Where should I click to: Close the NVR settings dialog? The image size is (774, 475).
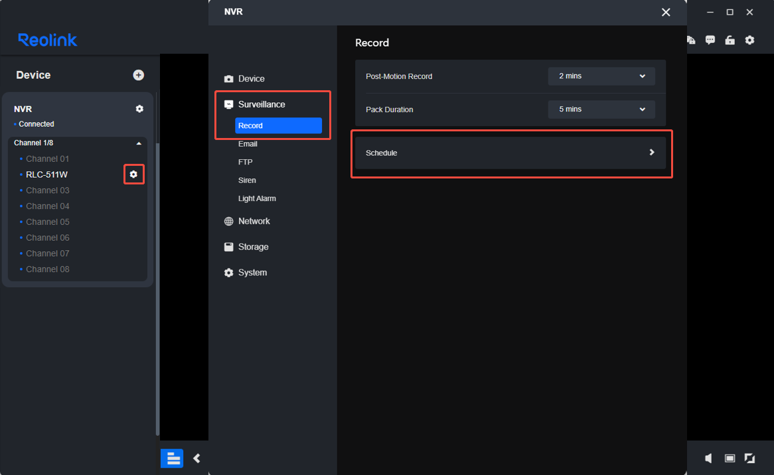666,13
